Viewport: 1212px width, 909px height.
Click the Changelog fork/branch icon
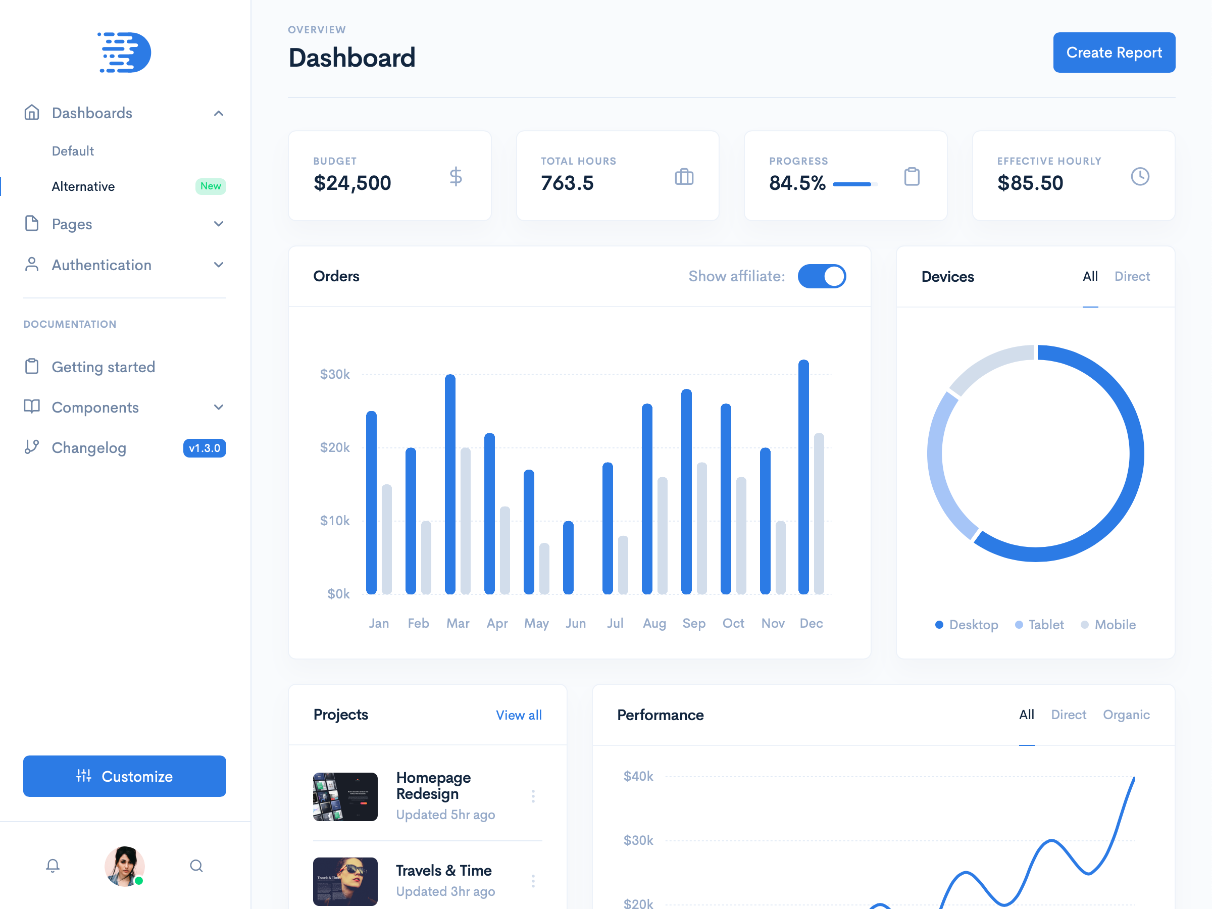point(30,448)
